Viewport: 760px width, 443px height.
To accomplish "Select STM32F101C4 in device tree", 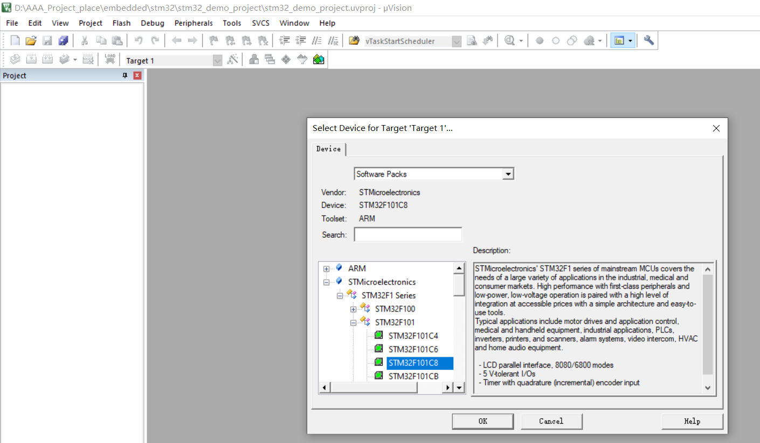I will pyautogui.click(x=413, y=336).
